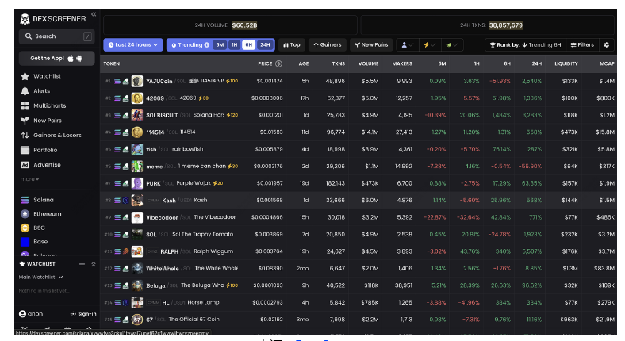Collapse the Watchlist panel chevrons
625x341 pixels.
tap(94, 264)
